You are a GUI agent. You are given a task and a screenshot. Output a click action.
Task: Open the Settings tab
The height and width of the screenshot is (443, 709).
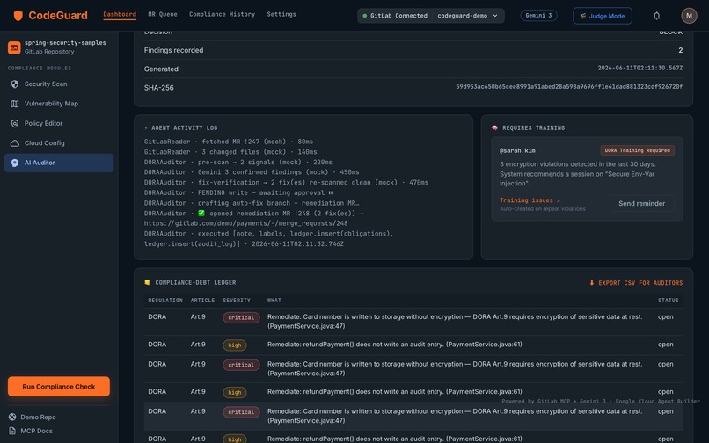281,14
